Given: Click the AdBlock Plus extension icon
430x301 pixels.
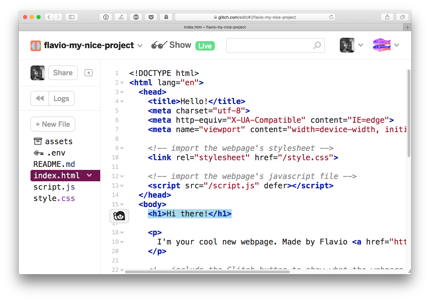Looking at the screenshot, I should [136, 17].
